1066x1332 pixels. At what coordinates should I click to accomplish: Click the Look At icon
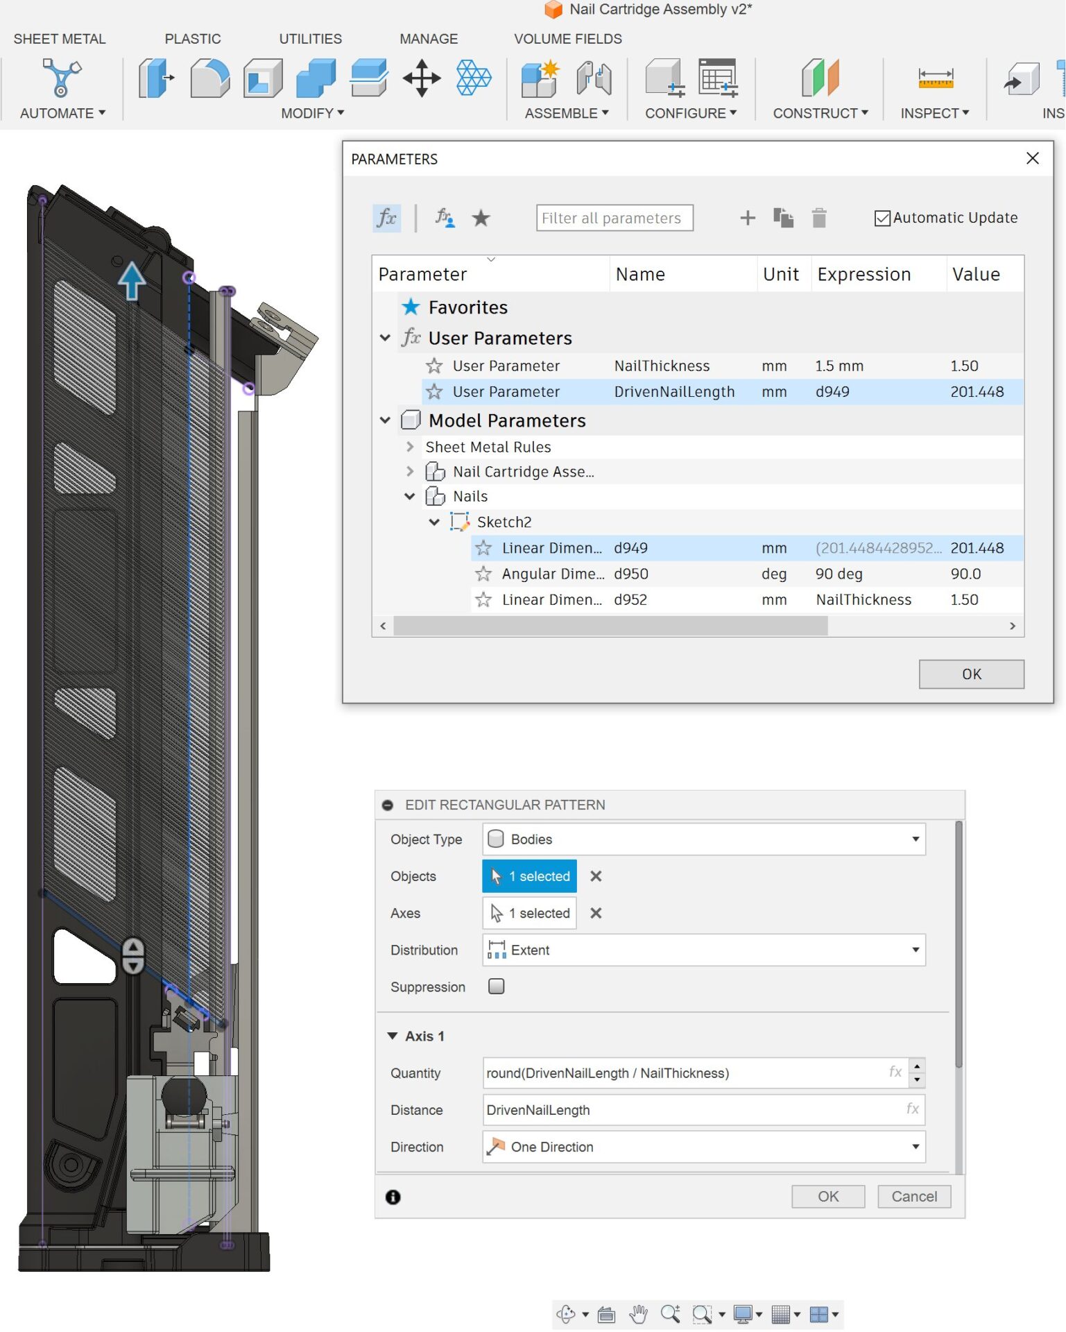coord(606,1314)
